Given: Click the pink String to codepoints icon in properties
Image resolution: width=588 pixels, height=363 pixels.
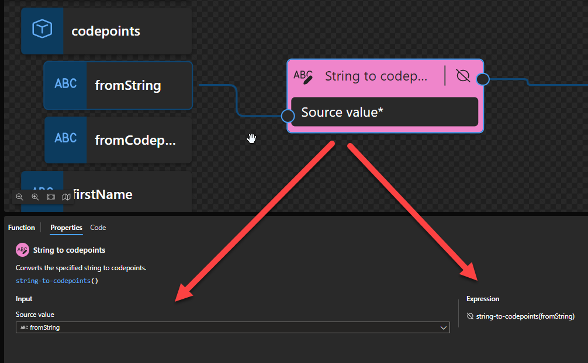Looking at the screenshot, I should click(x=22, y=250).
